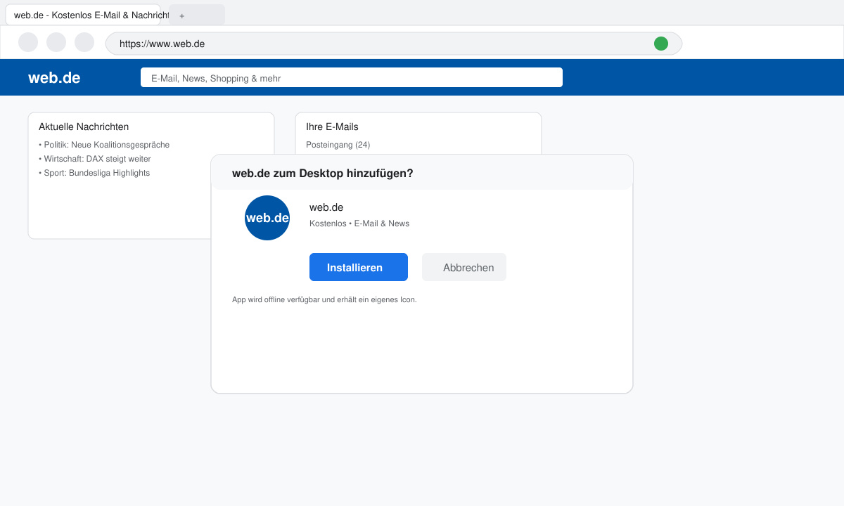
Task: Click the green security indicator in address bar
Action: [661, 44]
